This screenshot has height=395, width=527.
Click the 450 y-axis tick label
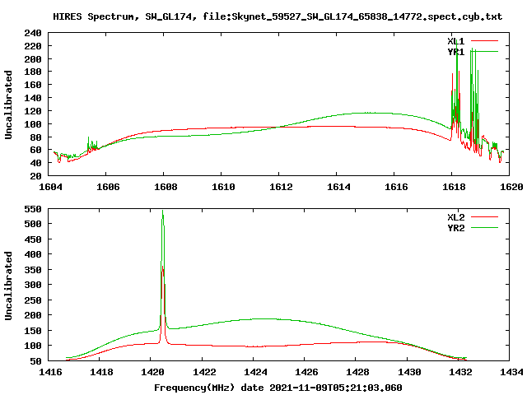click(x=33, y=239)
